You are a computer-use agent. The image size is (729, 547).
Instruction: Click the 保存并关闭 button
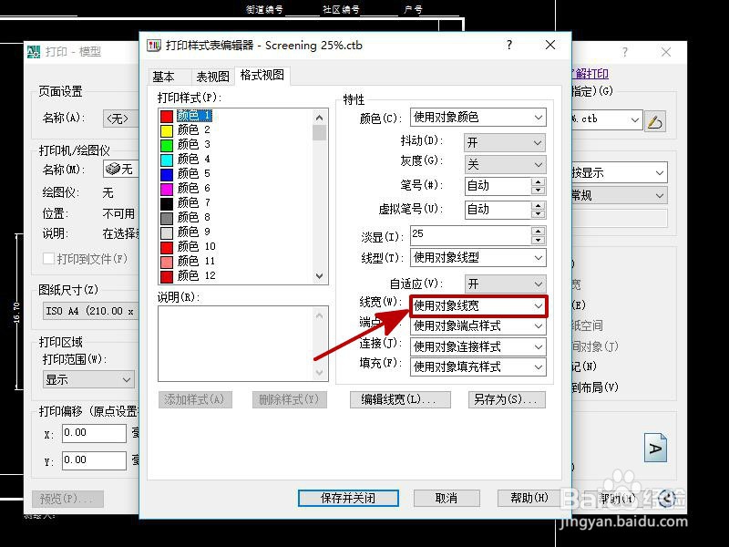(x=348, y=498)
